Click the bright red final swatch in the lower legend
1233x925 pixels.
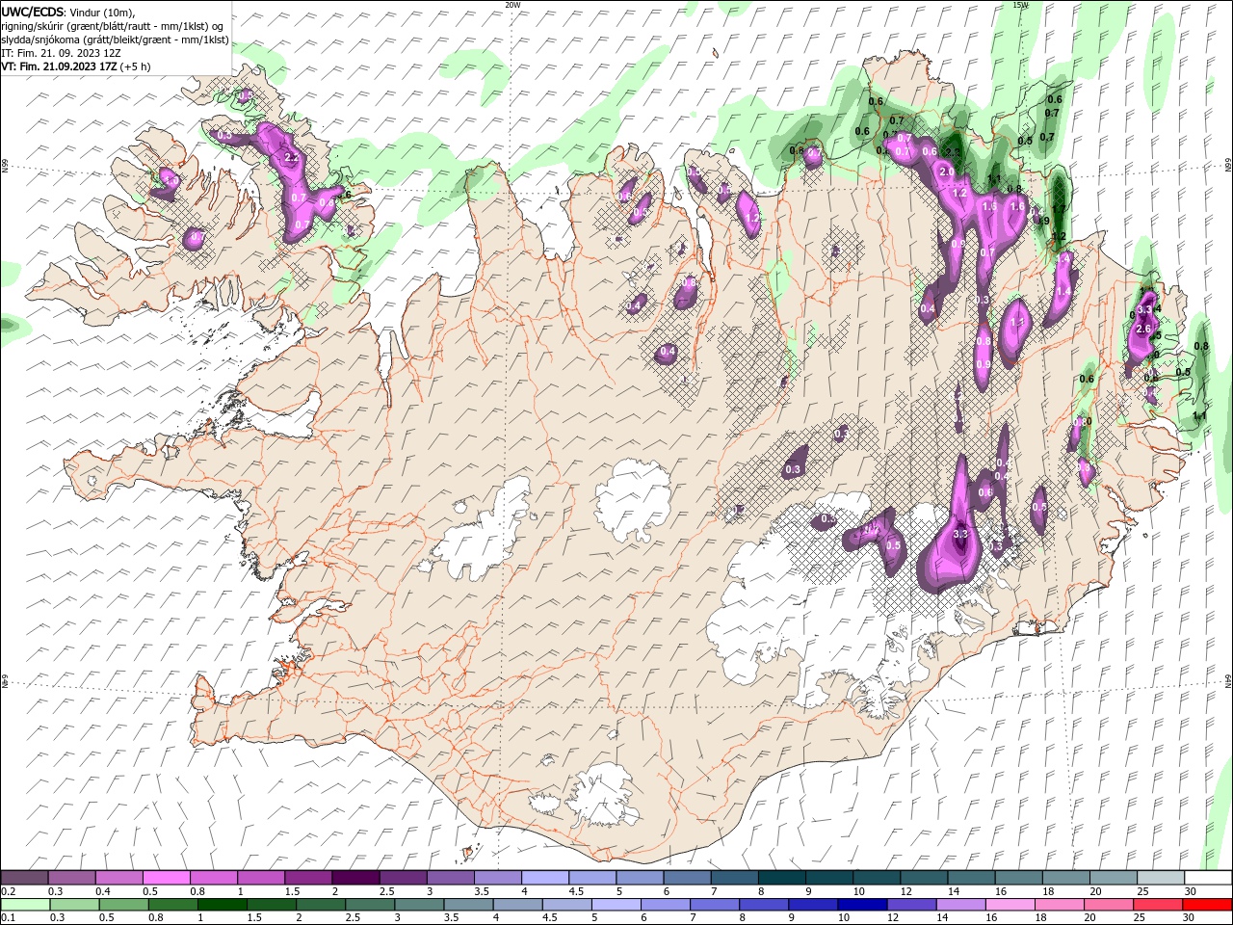coord(1207,905)
